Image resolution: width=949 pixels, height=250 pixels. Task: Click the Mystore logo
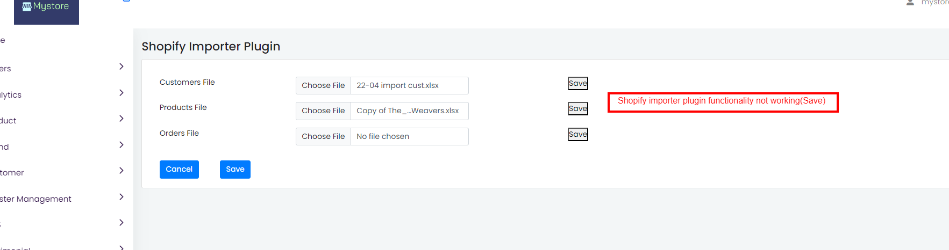pyautogui.click(x=46, y=8)
